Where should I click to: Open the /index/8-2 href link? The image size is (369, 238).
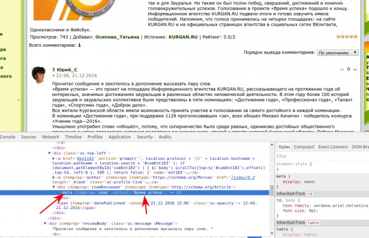click(243, 178)
